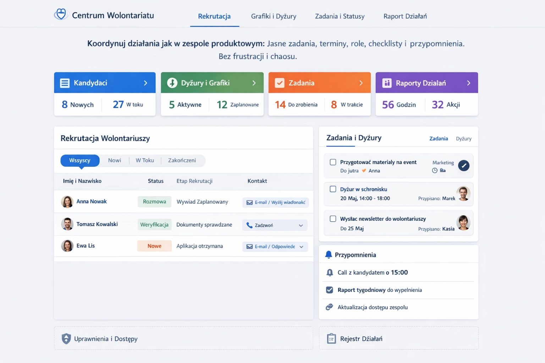545x363 pixels.
Task: Expand the Zadzwoń dropdown for Tomasz Kowalski
Action: pos(301,225)
